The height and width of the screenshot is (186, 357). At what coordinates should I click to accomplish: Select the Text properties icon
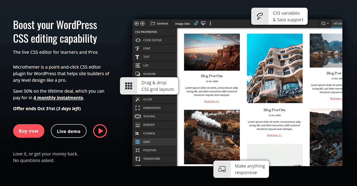(137, 57)
